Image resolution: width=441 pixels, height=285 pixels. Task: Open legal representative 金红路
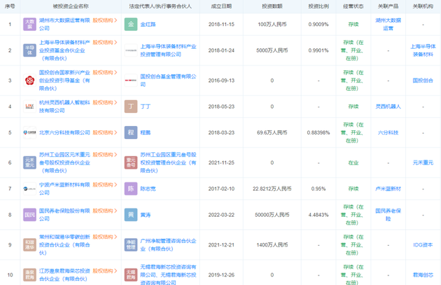pyautogui.click(x=148, y=25)
